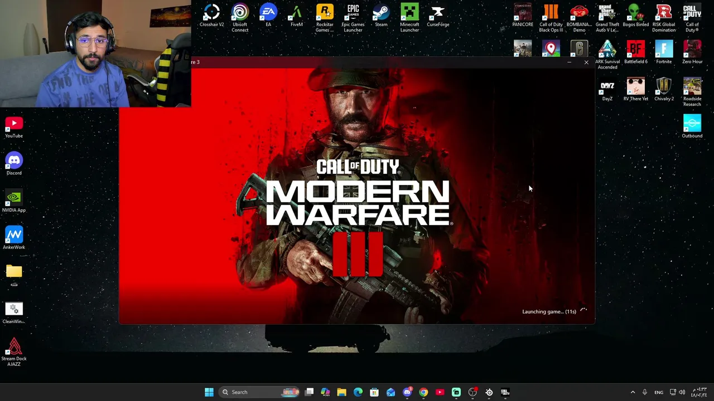Open the Windows Start menu
The width and height of the screenshot is (714, 401).
pos(209,392)
